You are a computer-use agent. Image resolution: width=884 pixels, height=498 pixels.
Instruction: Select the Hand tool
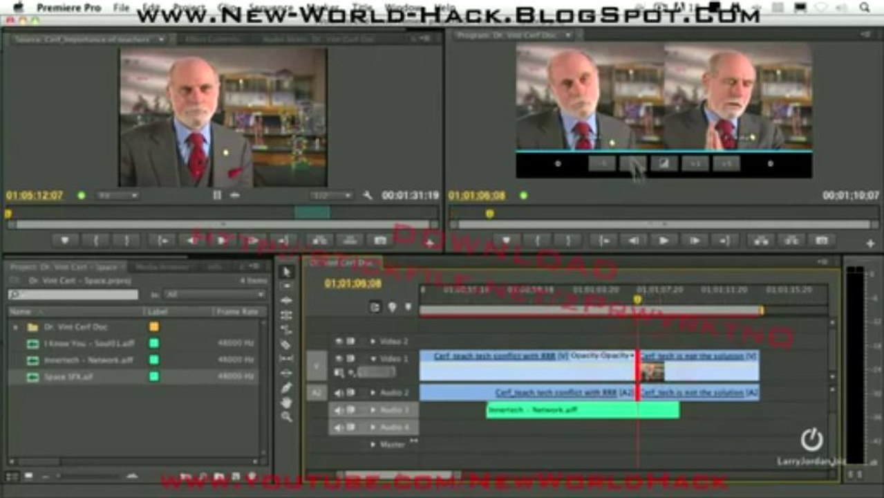[287, 403]
